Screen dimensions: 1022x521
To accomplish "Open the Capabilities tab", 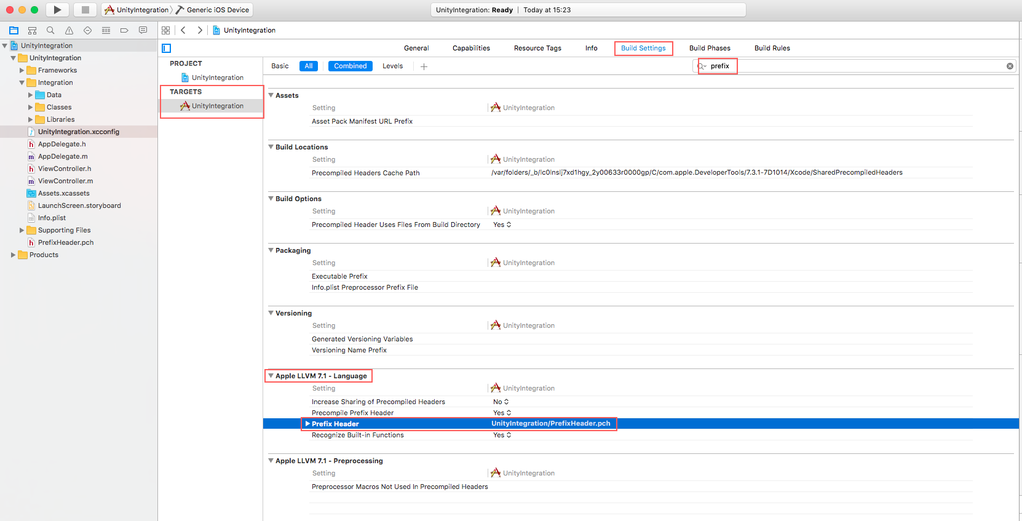I will click(x=471, y=48).
